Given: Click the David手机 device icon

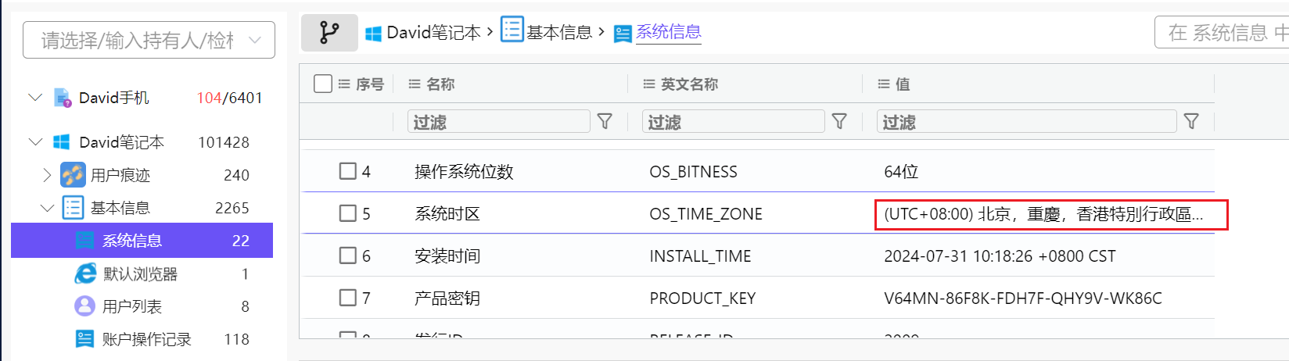Looking at the screenshot, I should click(x=63, y=98).
